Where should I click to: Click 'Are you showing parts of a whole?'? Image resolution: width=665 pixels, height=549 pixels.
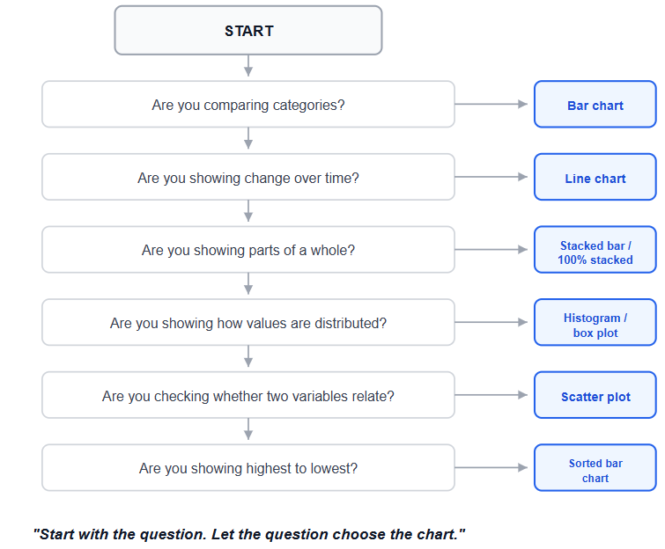248,250
